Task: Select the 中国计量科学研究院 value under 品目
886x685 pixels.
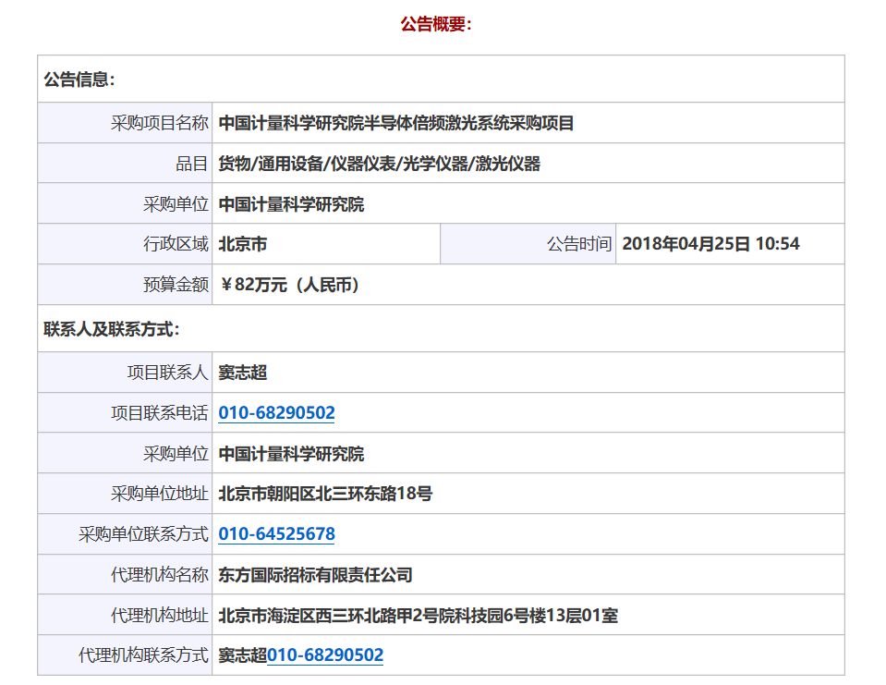Action: pyautogui.click(x=291, y=204)
